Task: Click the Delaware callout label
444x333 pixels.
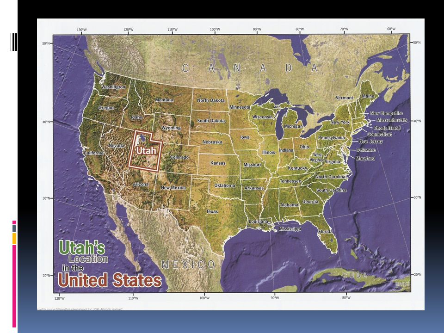Action: pyautogui.click(x=366, y=150)
